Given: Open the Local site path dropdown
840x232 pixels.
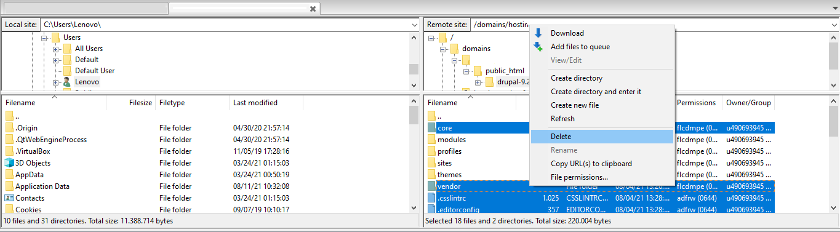Looking at the screenshot, I should click(414, 25).
